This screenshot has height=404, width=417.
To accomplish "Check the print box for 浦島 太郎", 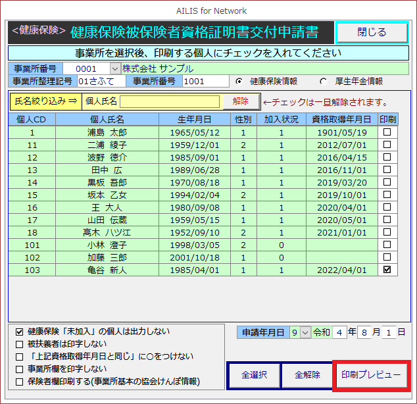I will [x=387, y=132].
